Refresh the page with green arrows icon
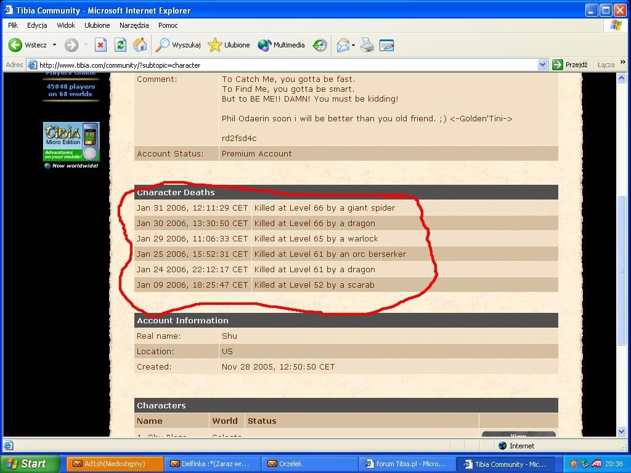This screenshot has width=631, height=473. point(120,44)
